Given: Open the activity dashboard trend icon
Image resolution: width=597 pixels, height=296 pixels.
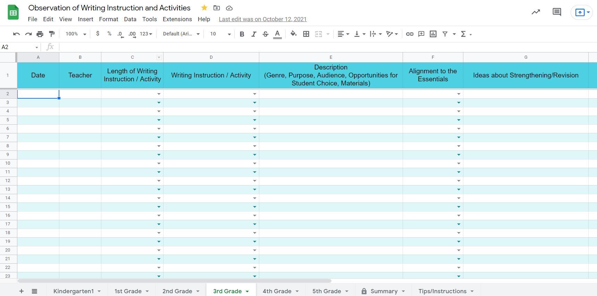Looking at the screenshot, I should tap(536, 12).
